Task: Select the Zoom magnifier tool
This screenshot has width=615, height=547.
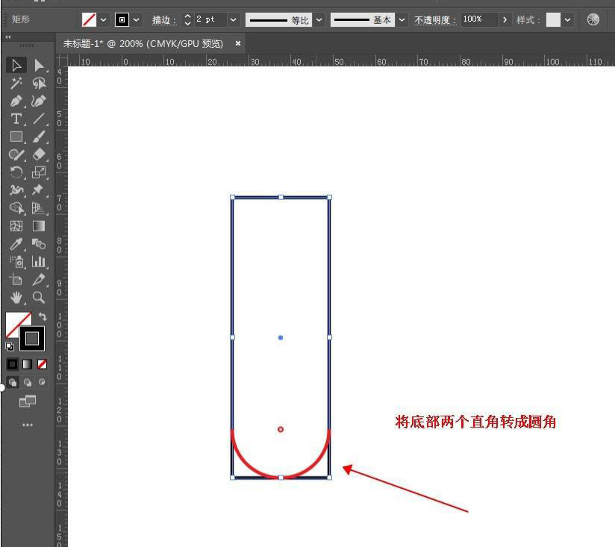Action: coord(39,298)
